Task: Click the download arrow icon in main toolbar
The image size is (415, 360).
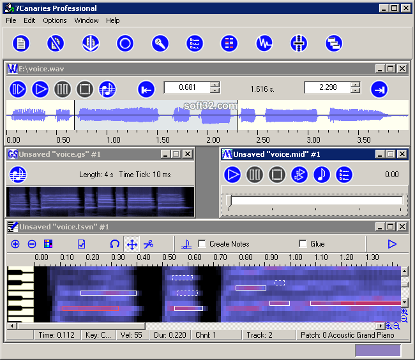Action: point(91,43)
